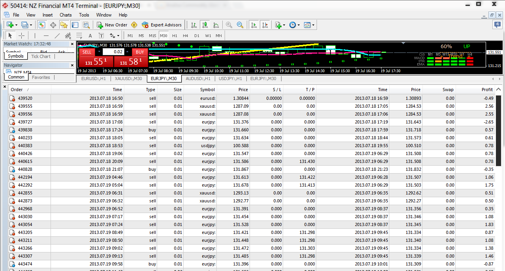
Task: Switch chart to line chart icon
Action: click(216, 25)
